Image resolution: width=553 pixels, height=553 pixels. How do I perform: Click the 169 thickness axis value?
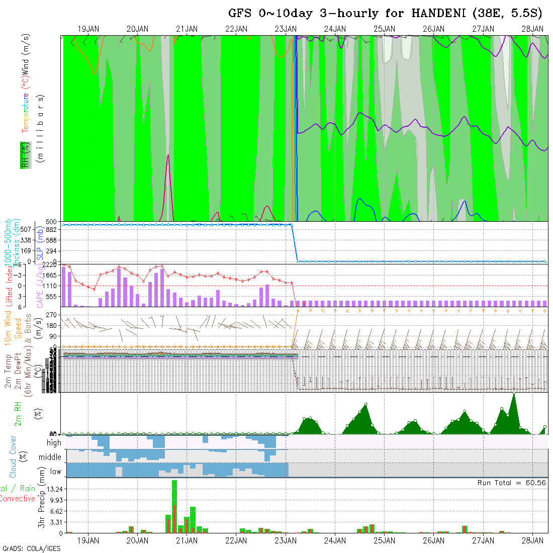[x=26, y=251]
